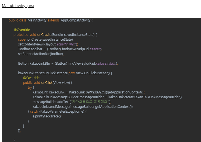This screenshot has height=142, width=201.
Task: Click the @Override annotation above onCreate
Action: click(x=22, y=30)
